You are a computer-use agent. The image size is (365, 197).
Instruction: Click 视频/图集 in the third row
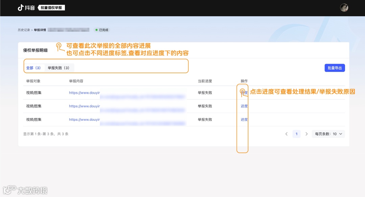pos(34,120)
